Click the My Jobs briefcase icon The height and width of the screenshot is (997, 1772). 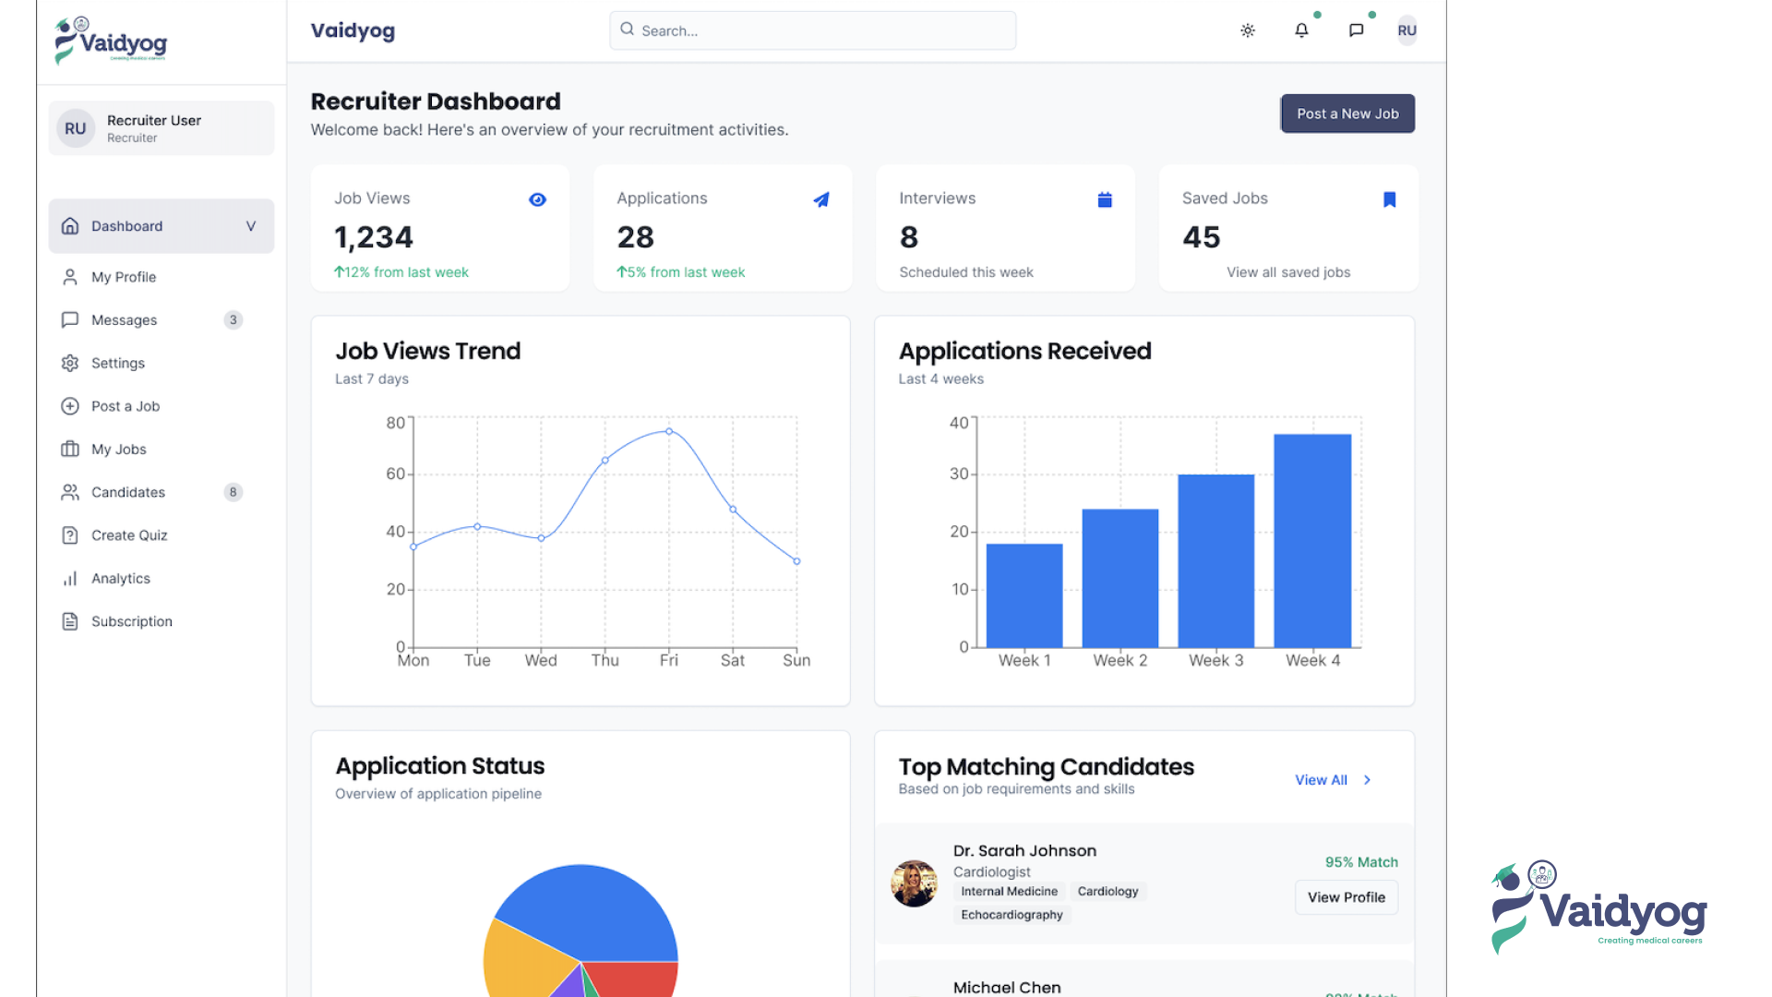70,450
